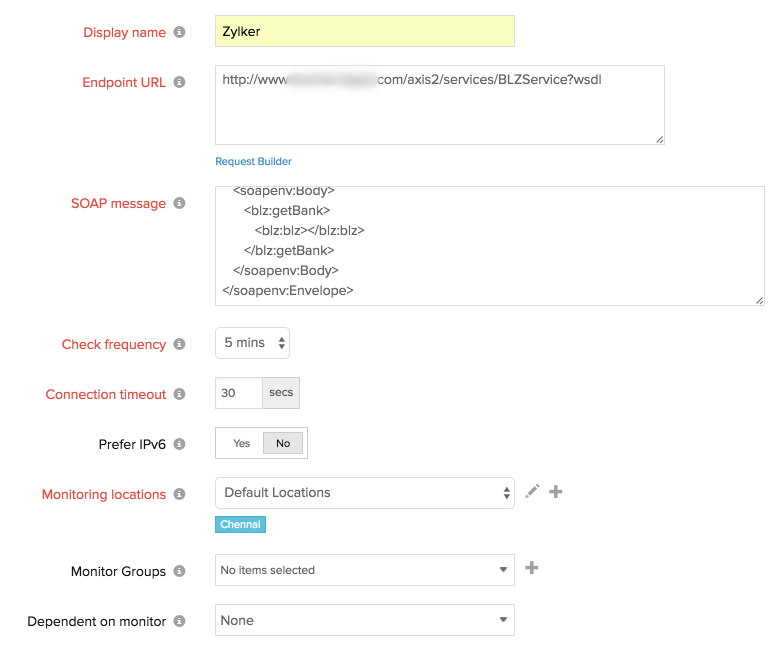Expand Dependent on monitor dropdown
Image resolution: width=777 pixels, height=646 pixels.
364,620
